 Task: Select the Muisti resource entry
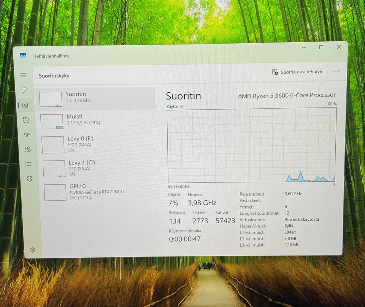[x=97, y=121]
